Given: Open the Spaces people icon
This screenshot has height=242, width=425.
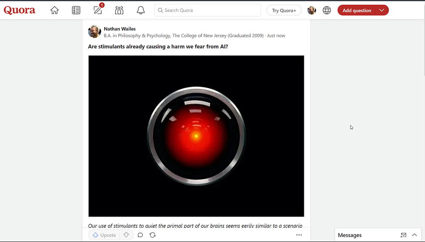Looking at the screenshot, I should point(119,10).
